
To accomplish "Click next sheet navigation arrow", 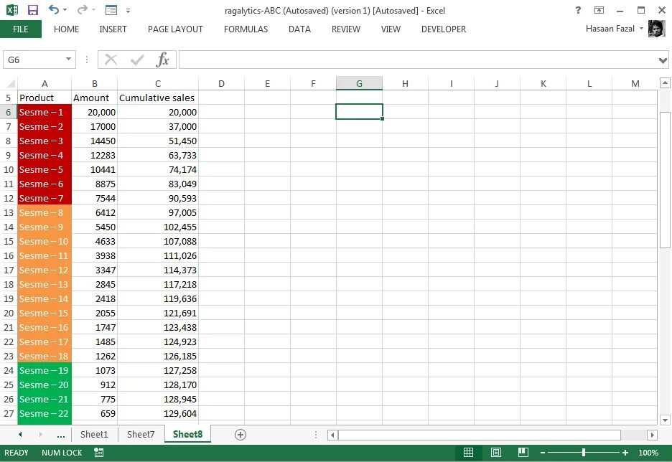I will (x=41, y=435).
